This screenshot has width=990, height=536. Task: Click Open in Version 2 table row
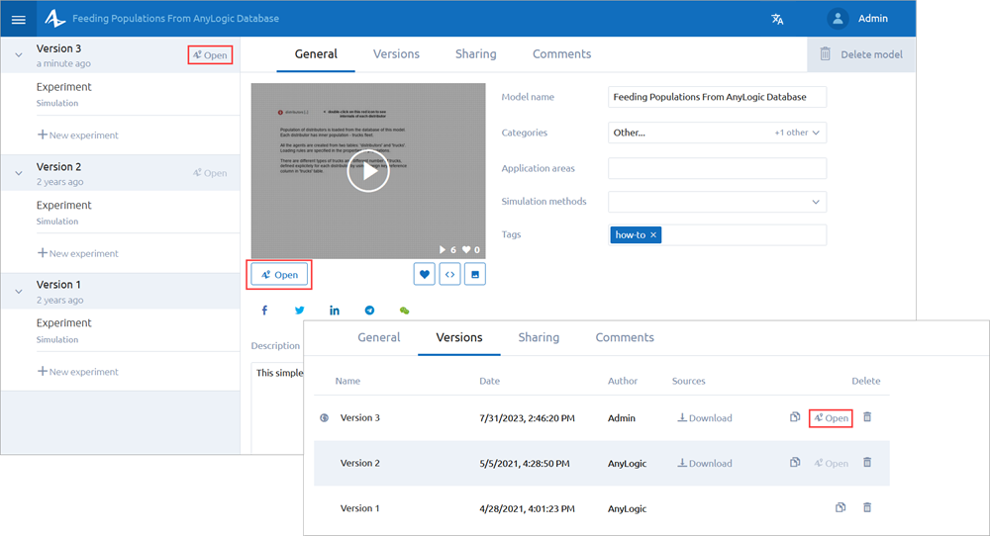tap(831, 463)
